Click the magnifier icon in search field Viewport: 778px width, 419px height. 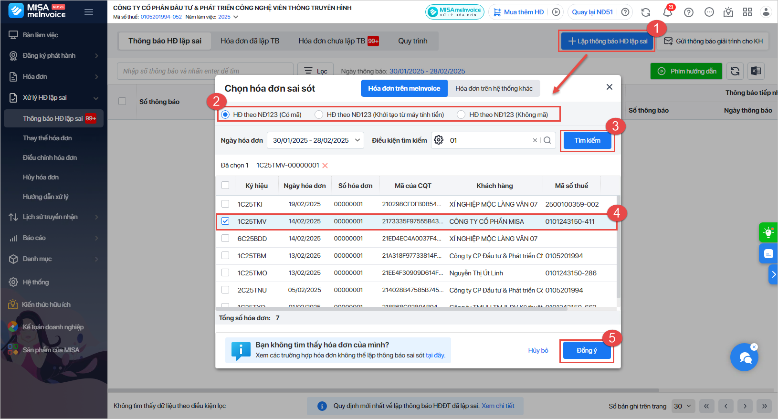[547, 140]
